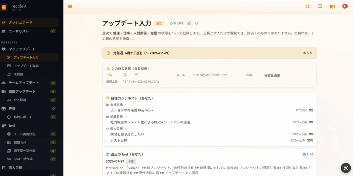Click the goal 社内制度のシステム化によるPDCAルーティンの浸透
Viewport: 353px width, 176px height.
point(150,122)
